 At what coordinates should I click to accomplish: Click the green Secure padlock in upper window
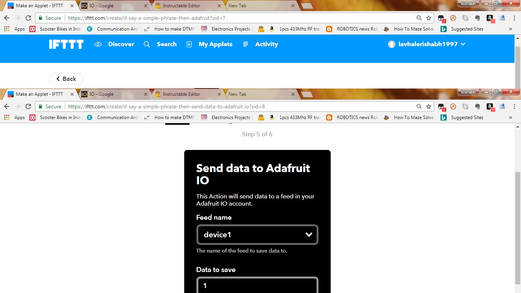[x=41, y=18]
